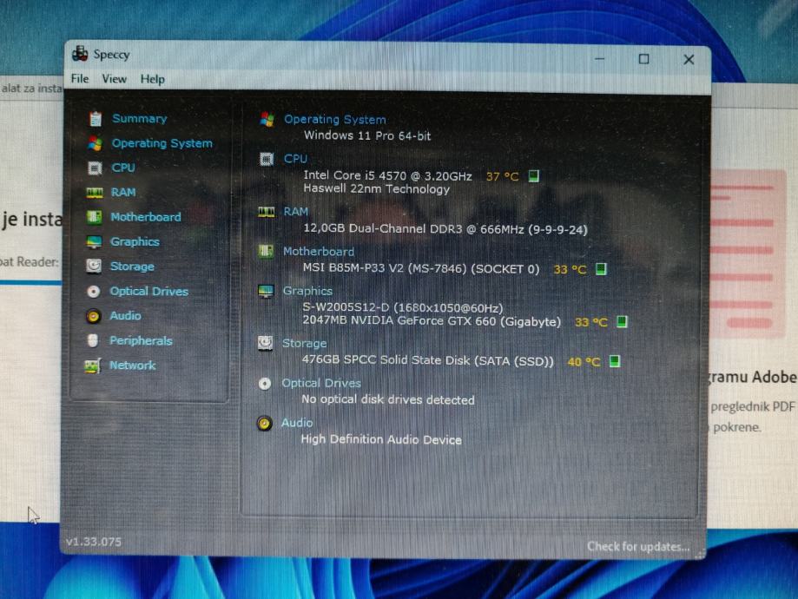This screenshot has height=599, width=798.
Task: Click the Graphics heading link in summary
Action: pyautogui.click(x=307, y=291)
